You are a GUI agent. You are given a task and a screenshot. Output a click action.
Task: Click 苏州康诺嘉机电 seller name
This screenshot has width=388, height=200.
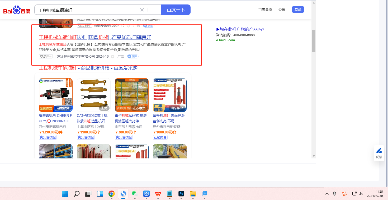click(x=54, y=127)
